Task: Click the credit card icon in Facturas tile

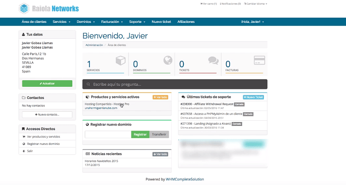Action: (x=259, y=60)
